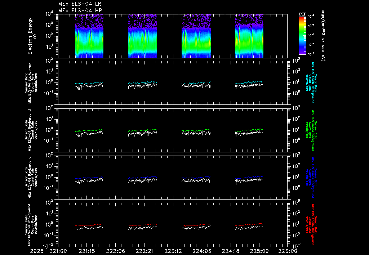Click the green "MEx ELS Anode Background" right-axis label
This screenshot has height=255, width=369.
pos(313,130)
